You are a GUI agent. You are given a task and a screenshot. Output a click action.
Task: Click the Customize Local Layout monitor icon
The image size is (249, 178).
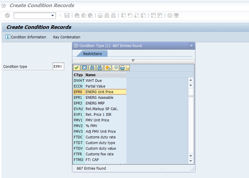coord(176,15)
